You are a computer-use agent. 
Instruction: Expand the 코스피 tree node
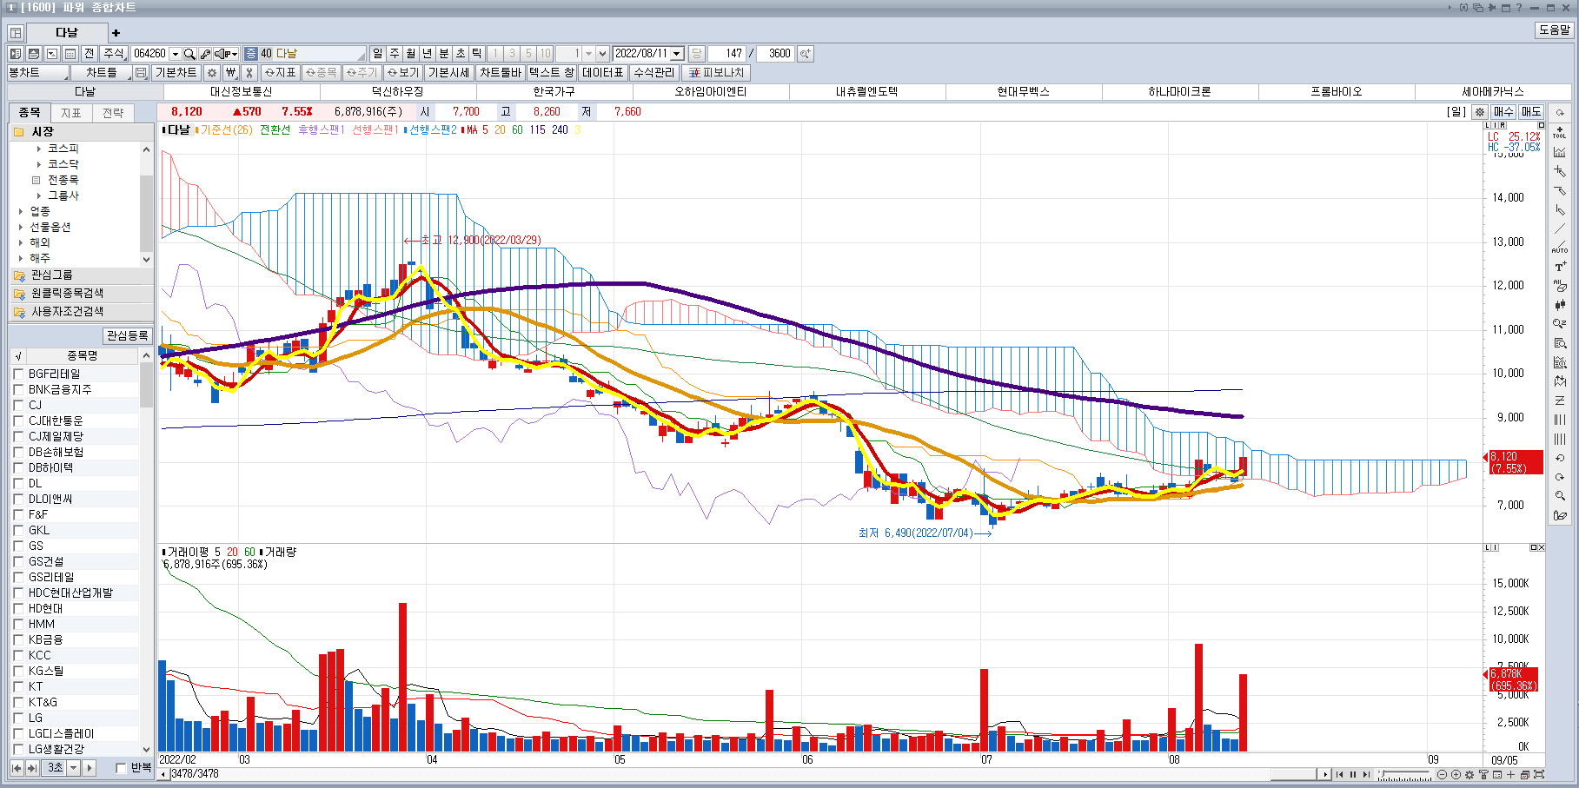point(39,149)
